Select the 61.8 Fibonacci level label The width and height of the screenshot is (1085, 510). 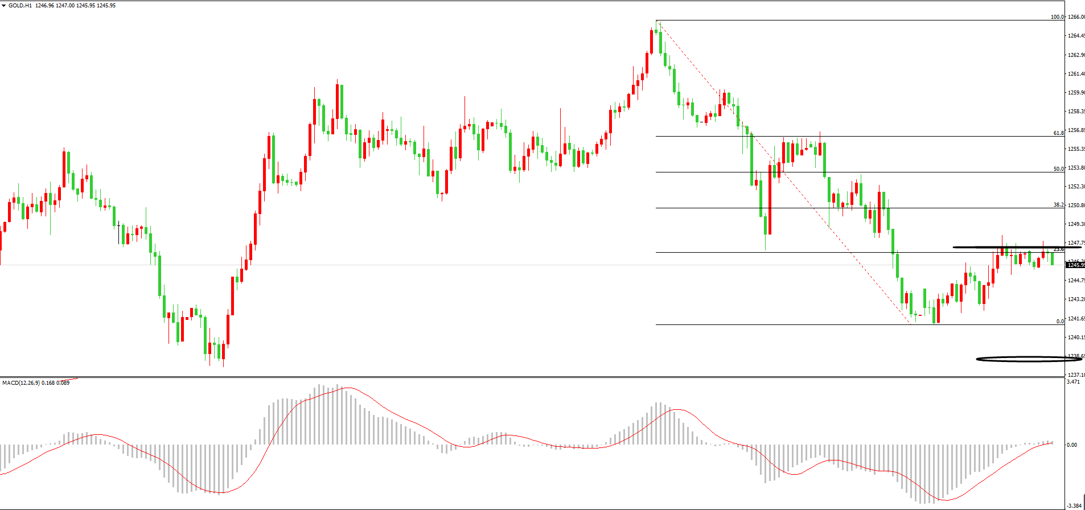(x=1058, y=133)
